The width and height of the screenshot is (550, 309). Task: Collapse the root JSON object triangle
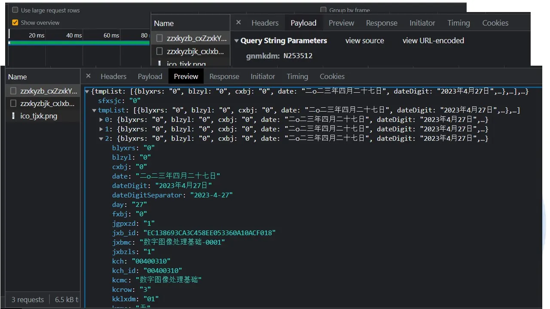[87, 91]
